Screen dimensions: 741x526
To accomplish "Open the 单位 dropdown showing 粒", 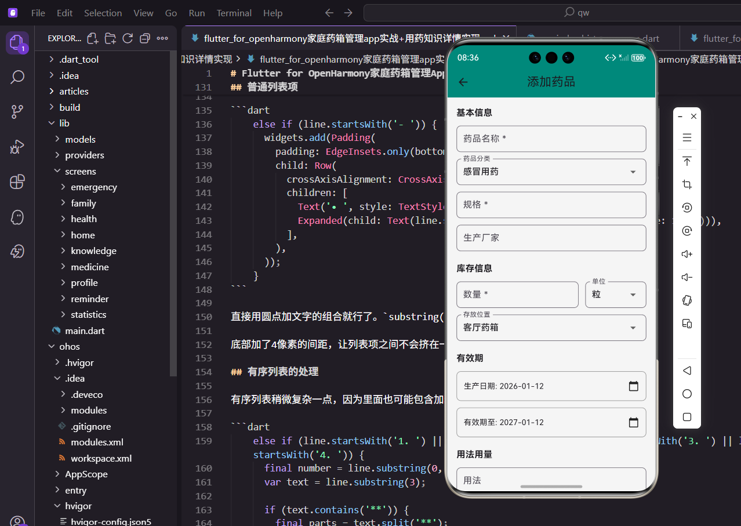I will pos(616,295).
